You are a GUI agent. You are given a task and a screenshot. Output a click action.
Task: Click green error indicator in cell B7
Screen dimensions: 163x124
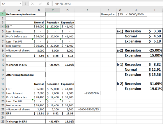coord(33,39)
